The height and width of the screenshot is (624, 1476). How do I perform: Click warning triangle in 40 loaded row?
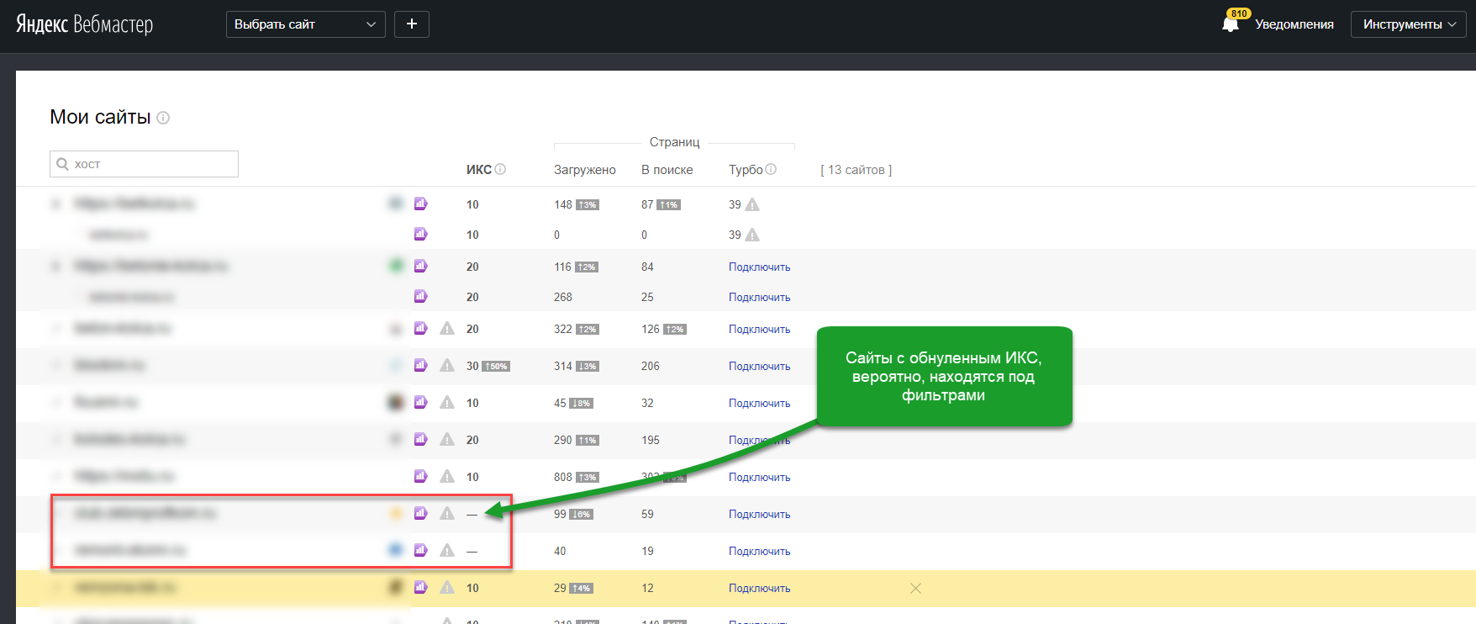(x=447, y=550)
